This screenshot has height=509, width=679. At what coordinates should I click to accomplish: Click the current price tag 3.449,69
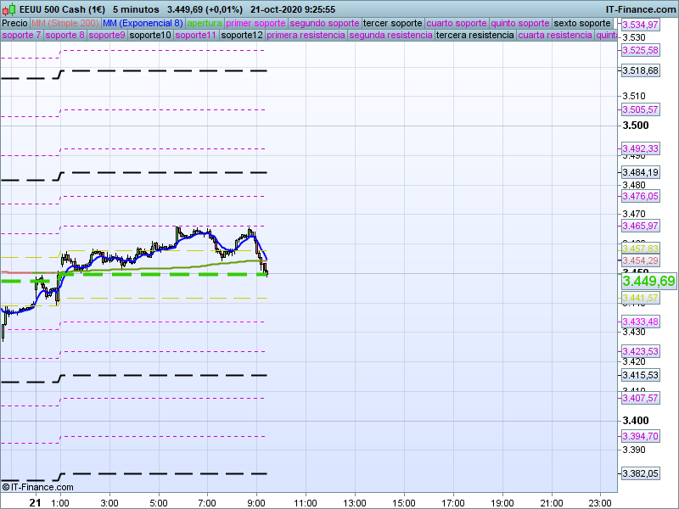point(648,281)
